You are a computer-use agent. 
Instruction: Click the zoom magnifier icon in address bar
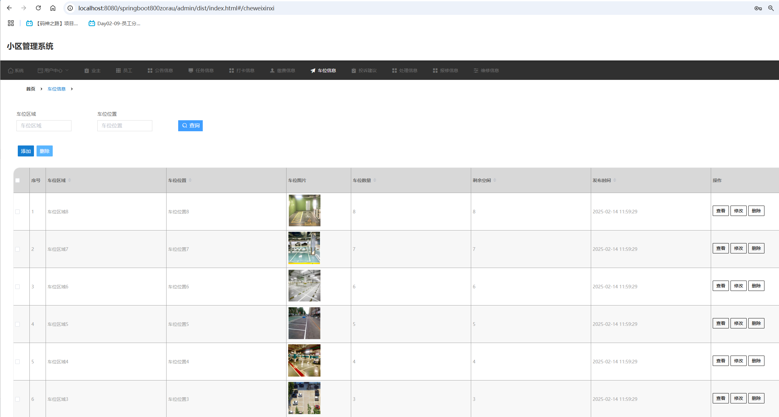click(771, 8)
